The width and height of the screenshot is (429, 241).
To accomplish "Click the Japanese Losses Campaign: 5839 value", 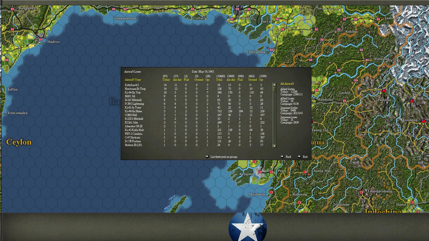I will coord(290,123).
